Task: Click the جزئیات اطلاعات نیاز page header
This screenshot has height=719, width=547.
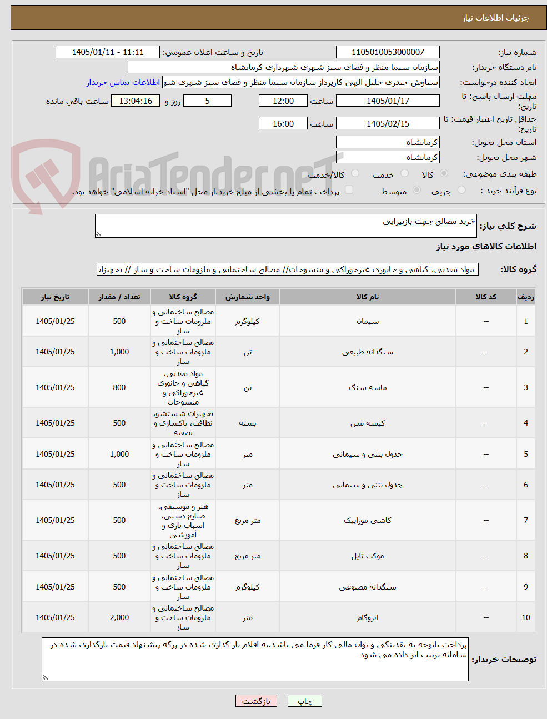Action: 496,18
